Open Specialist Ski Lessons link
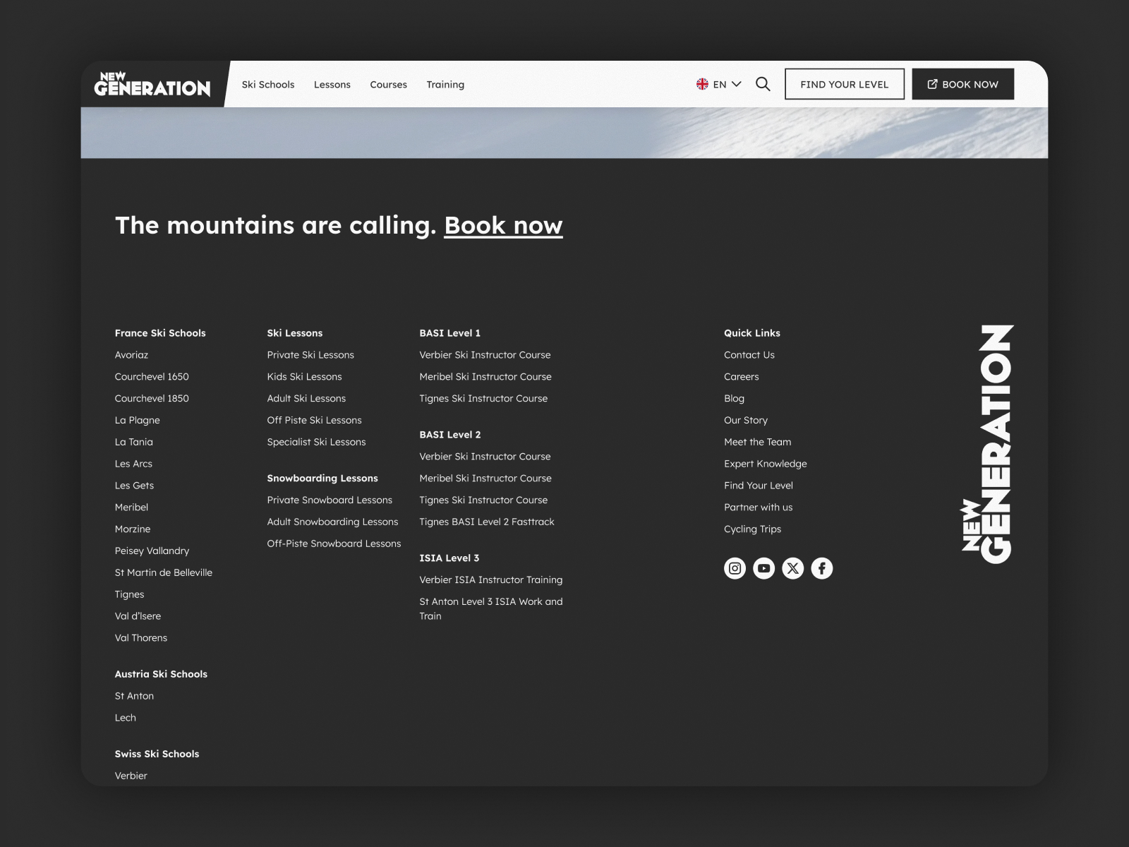 (316, 443)
